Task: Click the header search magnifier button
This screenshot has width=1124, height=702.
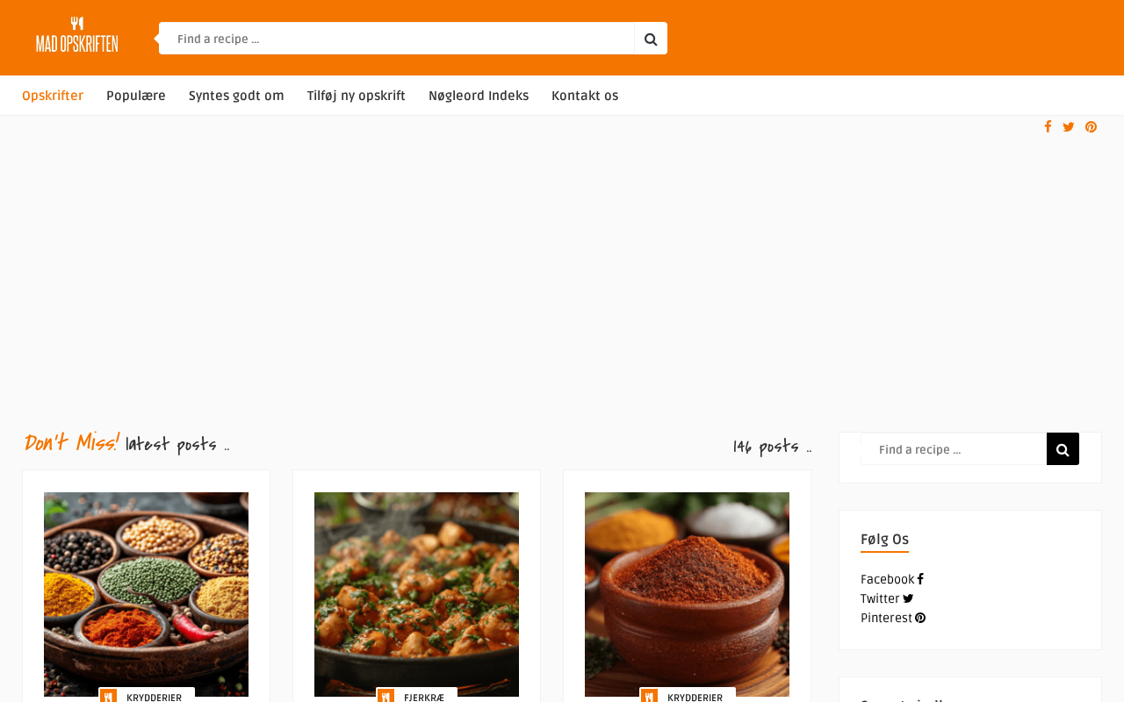Action: [651, 39]
